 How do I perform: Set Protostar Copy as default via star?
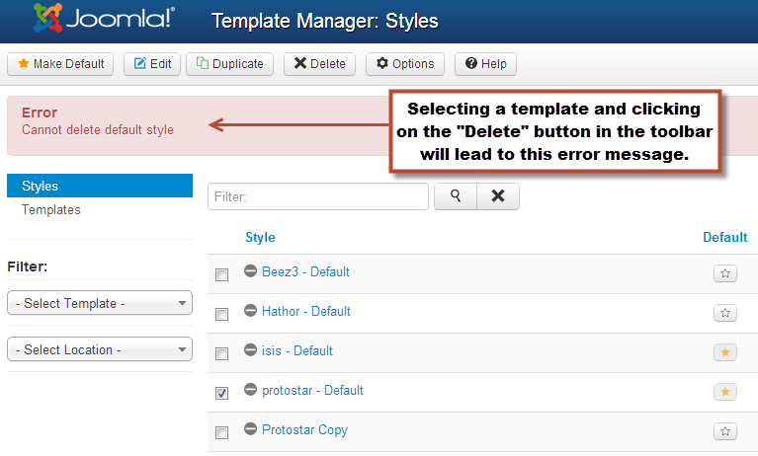point(725,431)
